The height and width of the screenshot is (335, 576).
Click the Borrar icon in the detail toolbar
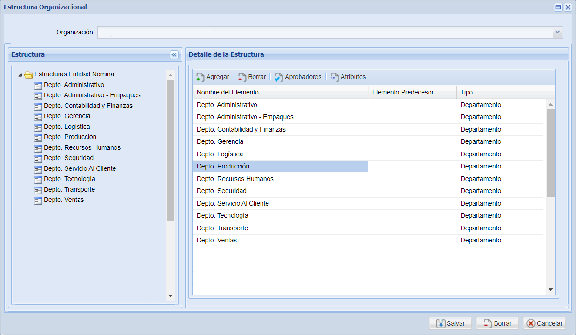coord(242,77)
